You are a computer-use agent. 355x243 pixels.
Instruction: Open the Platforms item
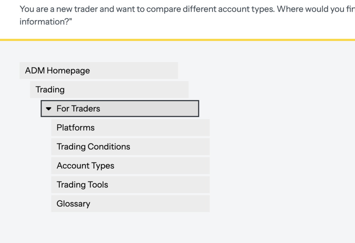click(x=76, y=128)
